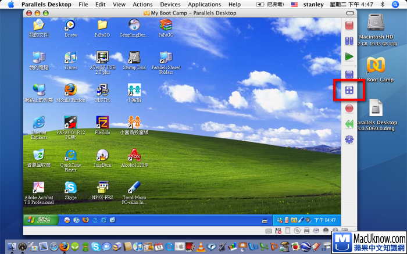Click the toolbar toggle pill in window title bar
Screen dimensions: 407x254
click(x=351, y=13)
